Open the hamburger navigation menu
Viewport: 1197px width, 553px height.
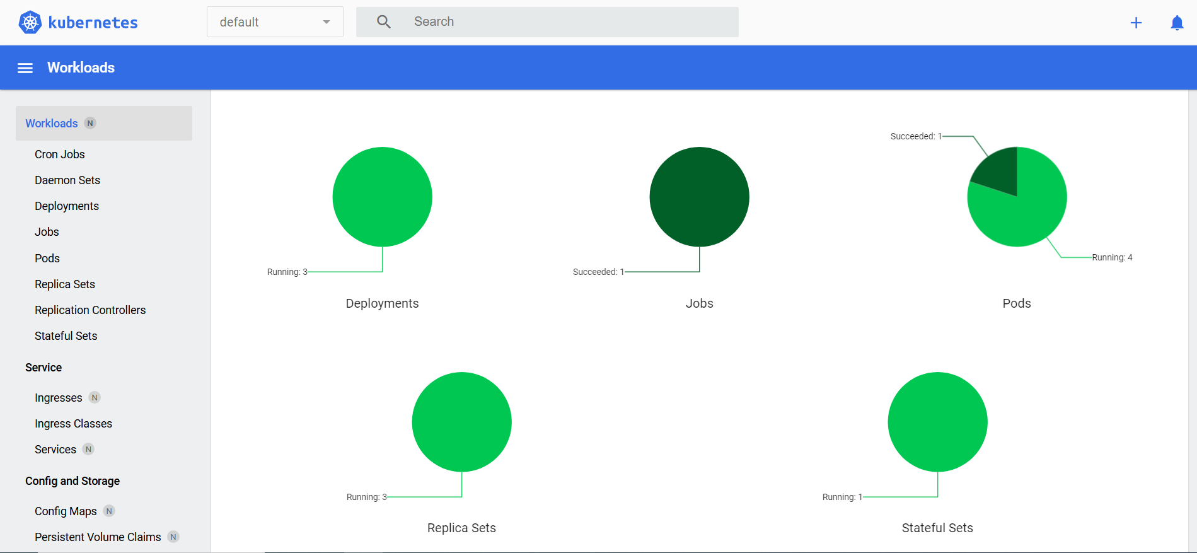pos(25,68)
